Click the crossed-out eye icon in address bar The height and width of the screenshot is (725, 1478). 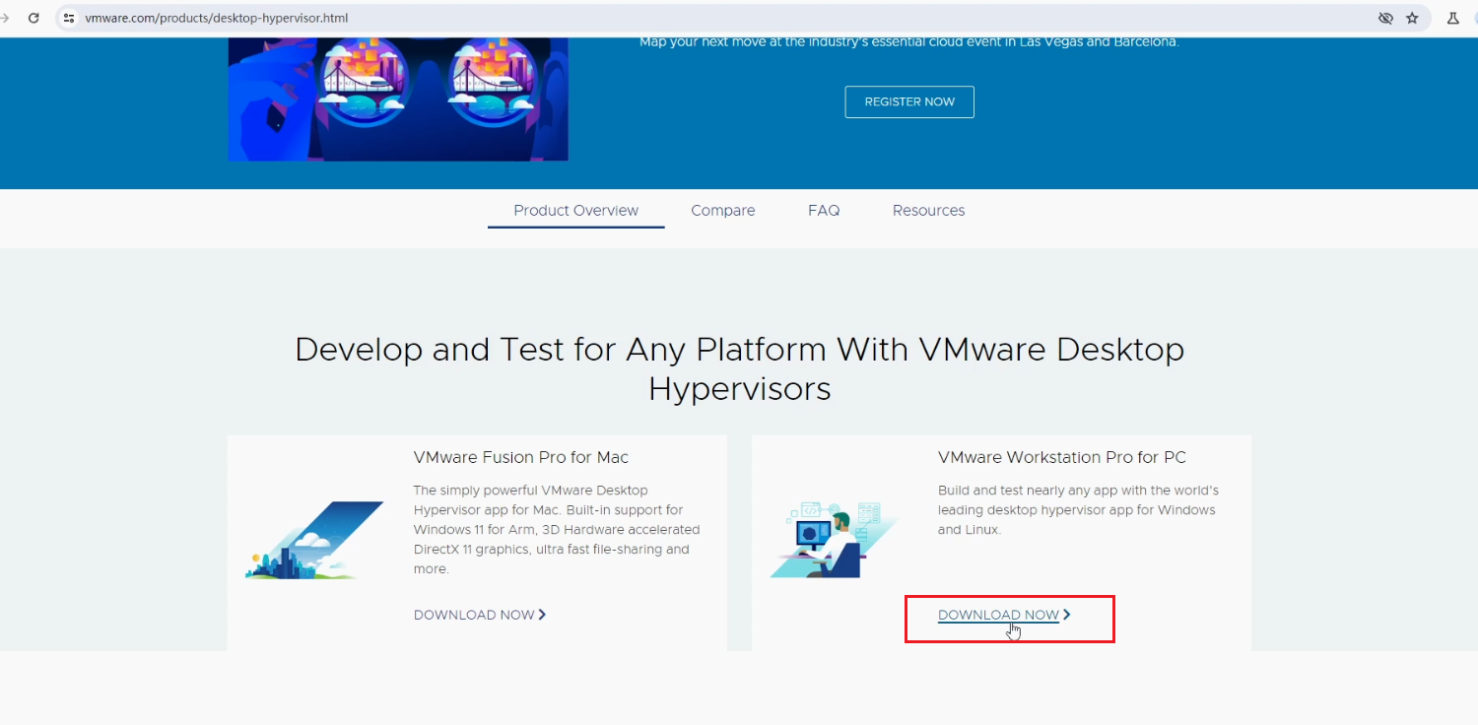[1385, 18]
